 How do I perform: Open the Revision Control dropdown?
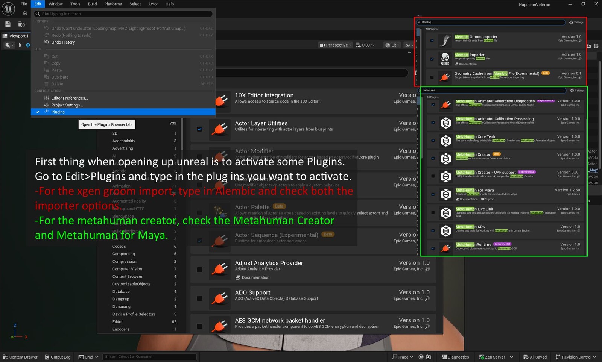tap(576, 357)
